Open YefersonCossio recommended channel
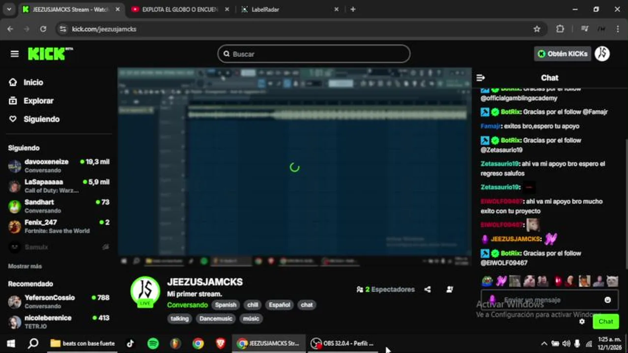Screen dimensions: 628x353 tap(59, 302)
